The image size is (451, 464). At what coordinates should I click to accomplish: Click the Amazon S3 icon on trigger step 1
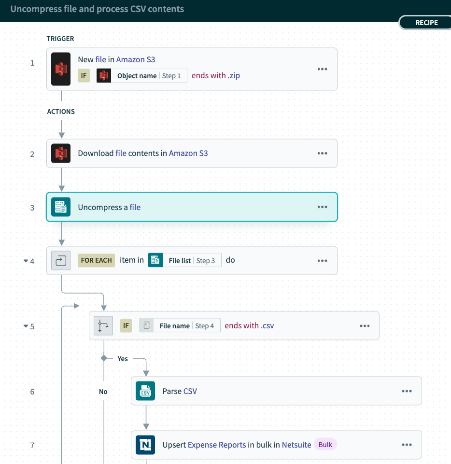(61, 69)
